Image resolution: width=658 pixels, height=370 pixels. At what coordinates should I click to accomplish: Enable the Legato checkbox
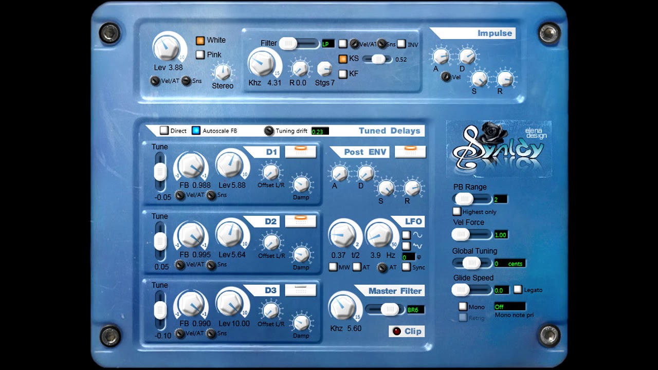point(518,290)
